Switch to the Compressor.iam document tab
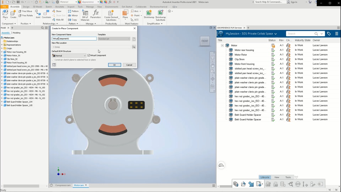341x192 pixels. tap(63, 185)
